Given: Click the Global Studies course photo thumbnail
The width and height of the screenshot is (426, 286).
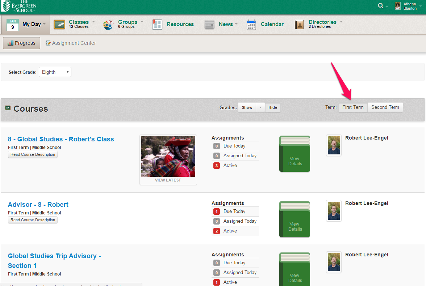Looking at the screenshot, I should pyautogui.click(x=168, y=157).
